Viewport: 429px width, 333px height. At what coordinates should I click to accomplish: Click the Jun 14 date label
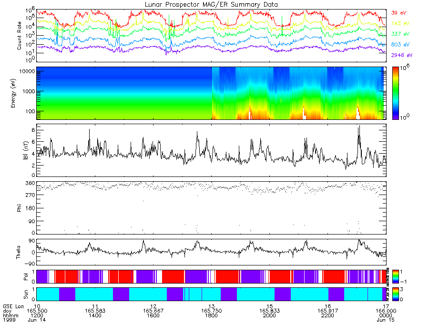[37, 320]
